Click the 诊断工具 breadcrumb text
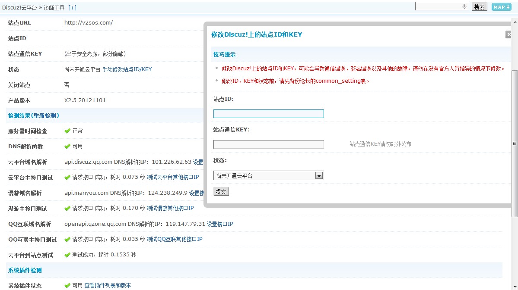518x290 pixels. click(54, 8)
